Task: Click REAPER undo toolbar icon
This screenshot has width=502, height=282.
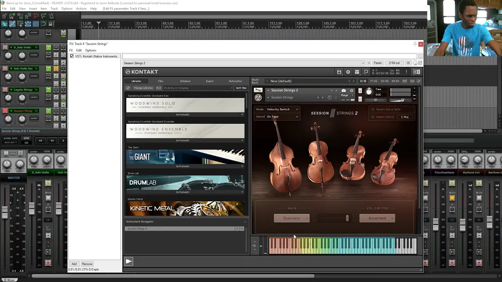Action: pyautogui.click(x=36, y=16)
